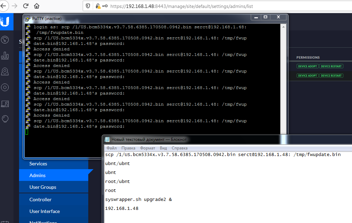Select Services in settings sidebar
This screenshot has height=223, width=352.
38,164
